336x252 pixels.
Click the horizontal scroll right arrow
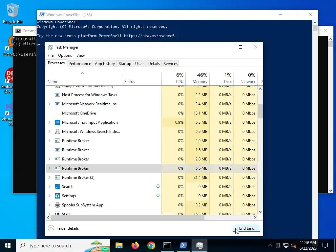point(255,217)
